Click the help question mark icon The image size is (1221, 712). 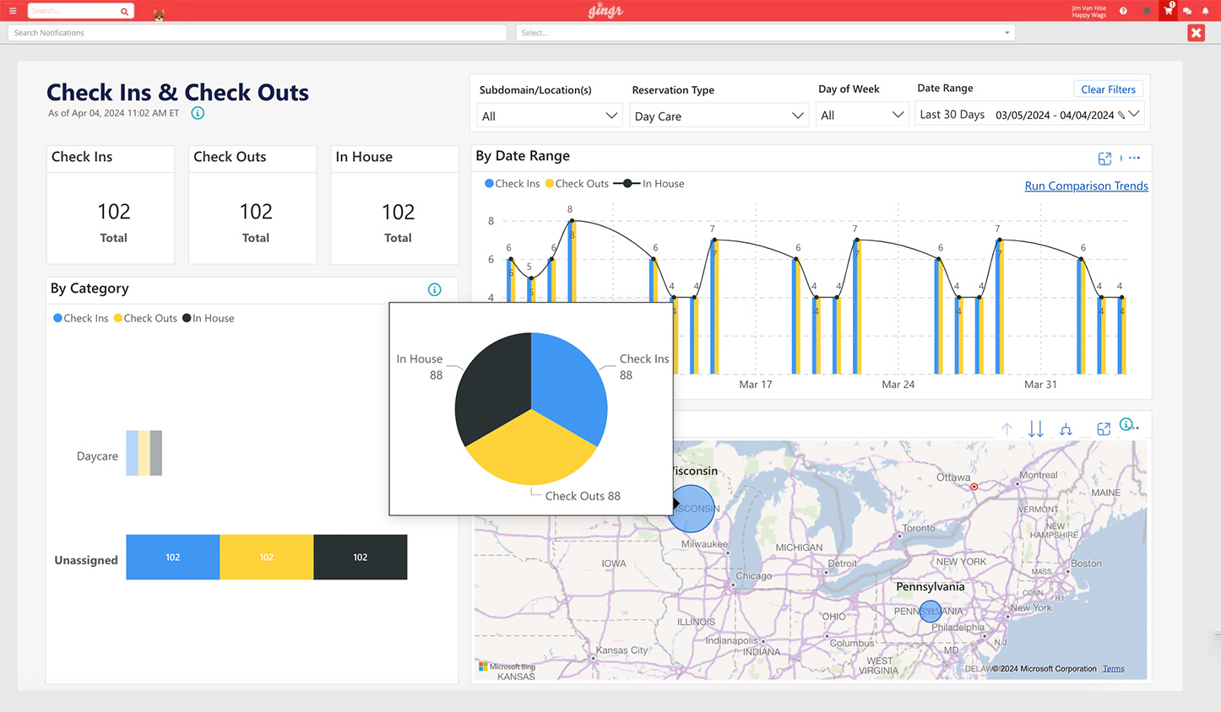(1123, 11)
